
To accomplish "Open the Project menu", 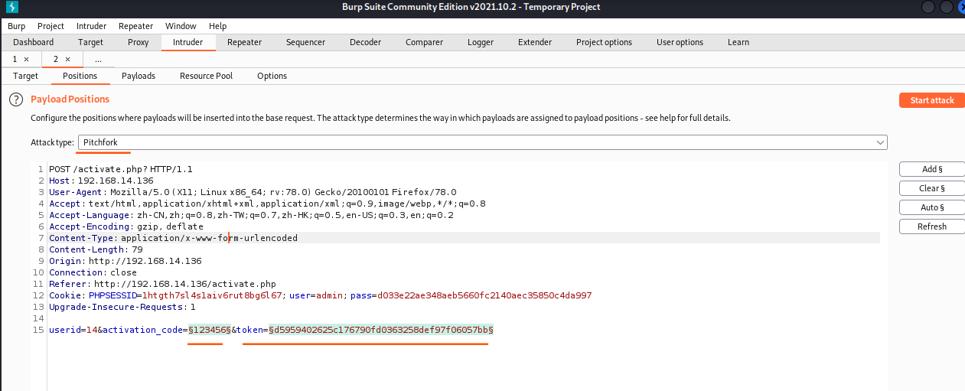I will click(x=51, y=26).
